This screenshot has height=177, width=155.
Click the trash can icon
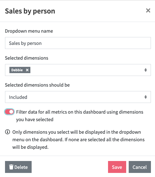point(11,167)
